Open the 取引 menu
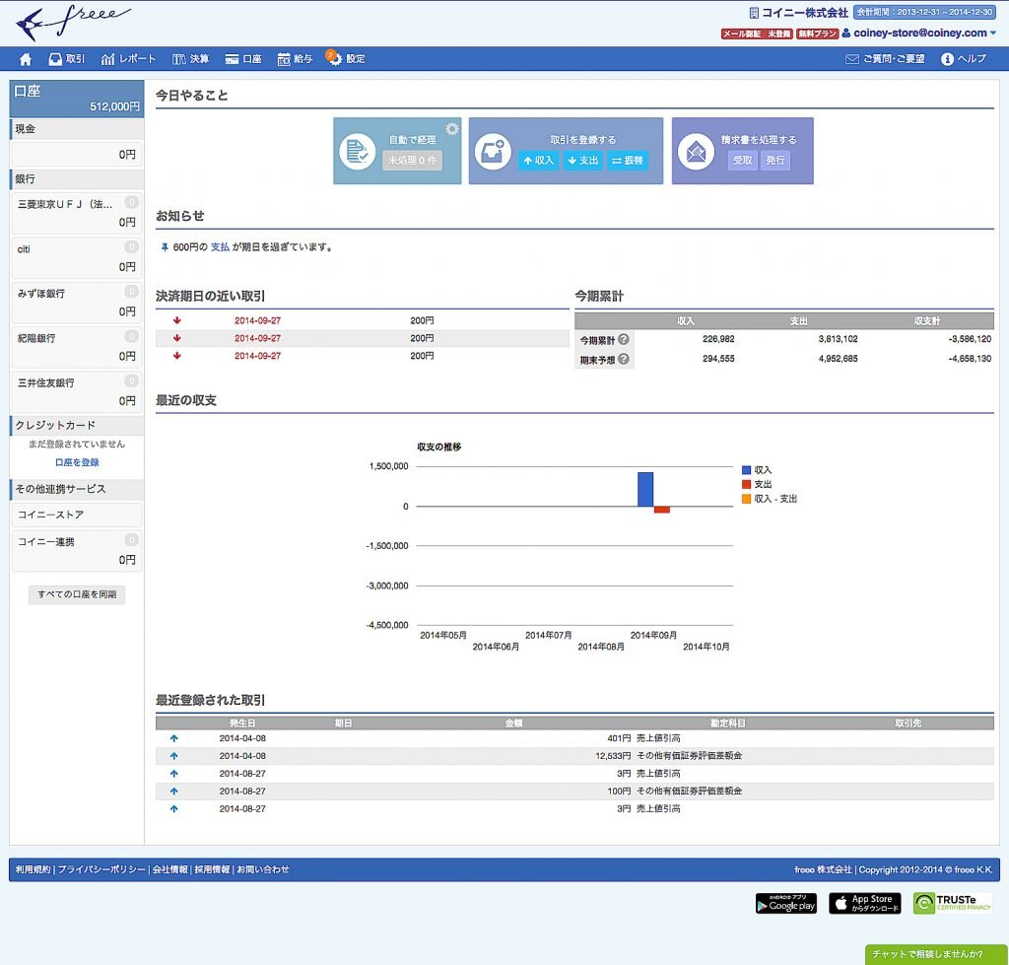1009x965 pixels. coord(66,59)
